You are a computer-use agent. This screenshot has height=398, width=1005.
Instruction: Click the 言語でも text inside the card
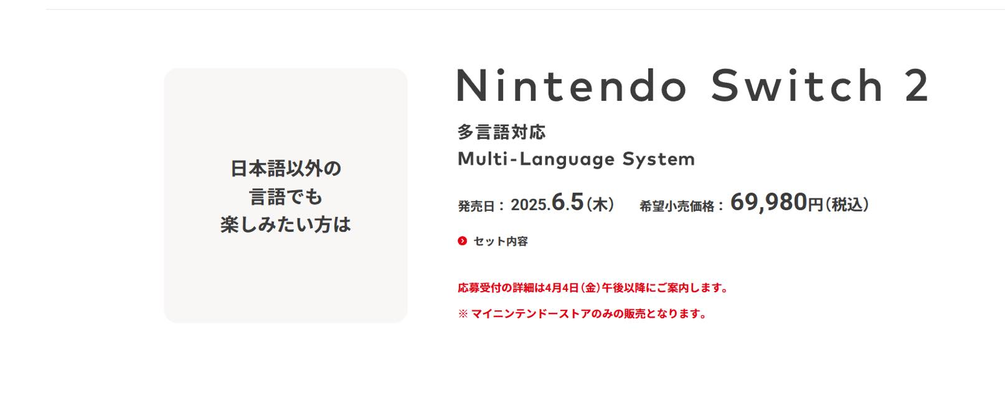(x=286, y=197)
